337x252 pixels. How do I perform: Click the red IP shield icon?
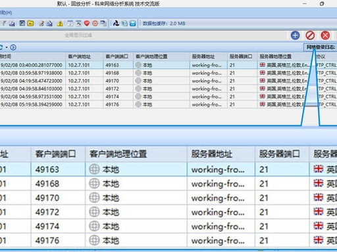click(87, 24)
